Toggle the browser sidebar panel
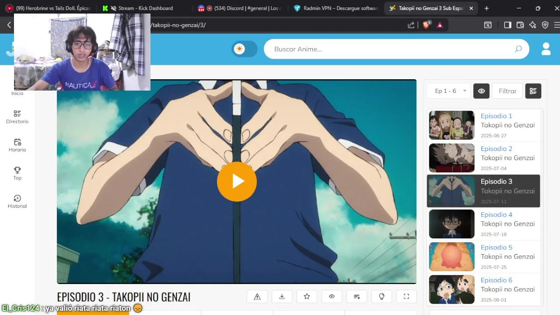The width and height of the screenshot is (560, 315). pos(507,25)
